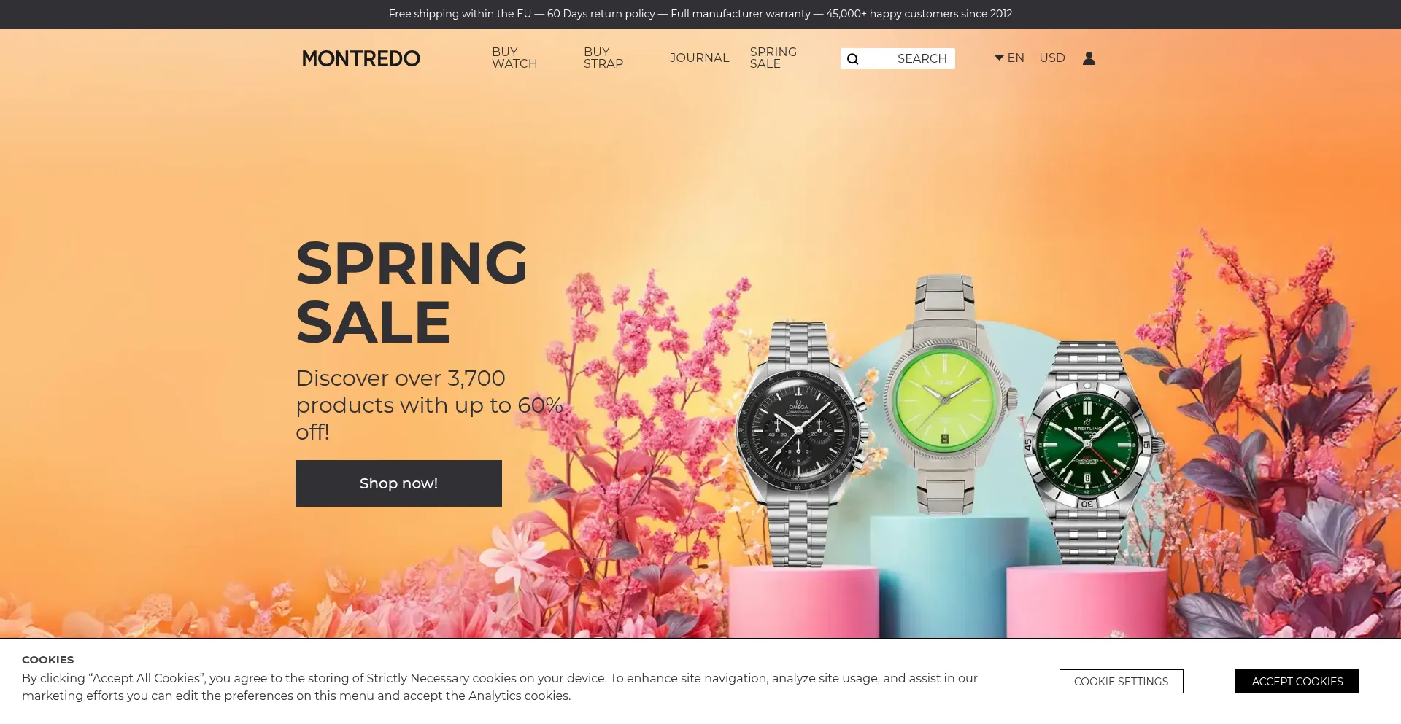Click into the Search field
The image size is (1401, 724).
tap(898, 58)
